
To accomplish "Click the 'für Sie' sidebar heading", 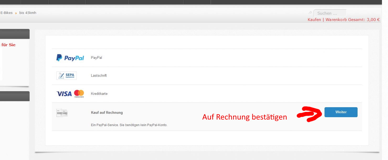I will click(8, 45).
